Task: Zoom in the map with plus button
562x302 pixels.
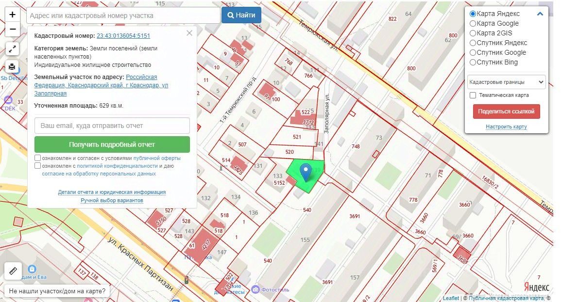Action: coord(12,15)
